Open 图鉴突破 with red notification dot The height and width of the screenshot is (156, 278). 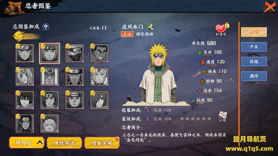(102, 142)
